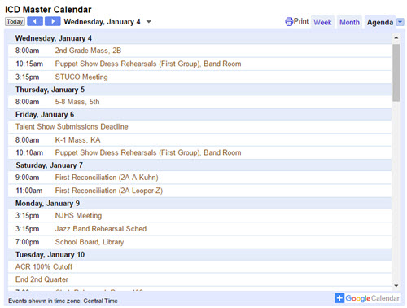The height and width of the screenshot is (308, 407).
Task: Click the 11:00am time label
Action: [29, 191]
